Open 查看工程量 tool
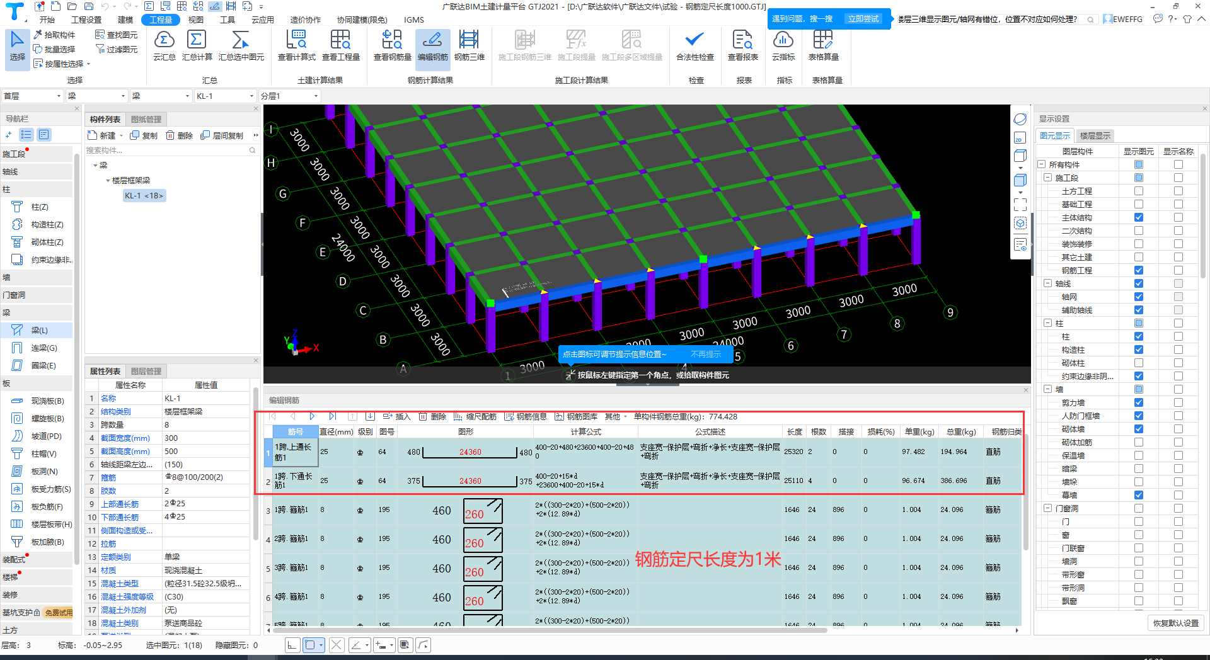1210x660 pixels. point(340,45)
